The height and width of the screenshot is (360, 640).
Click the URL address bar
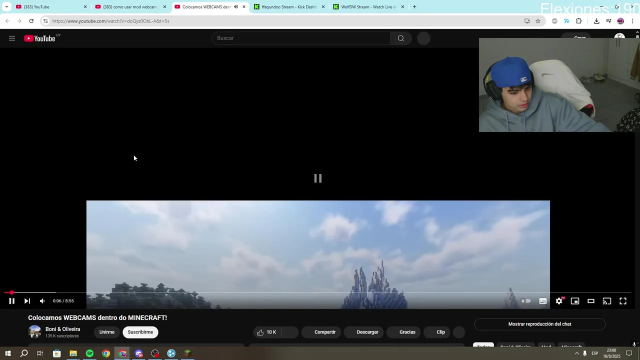tap(285, 21)
